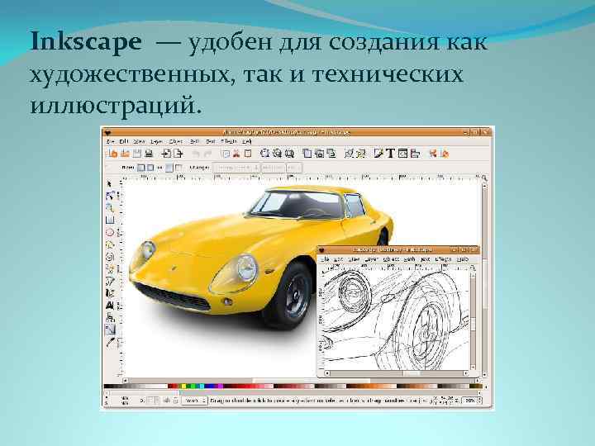Screen dimensions: 595x446
Task: Select the Rectangle tool
Action: pyautogui.click(x=110, y=220)
